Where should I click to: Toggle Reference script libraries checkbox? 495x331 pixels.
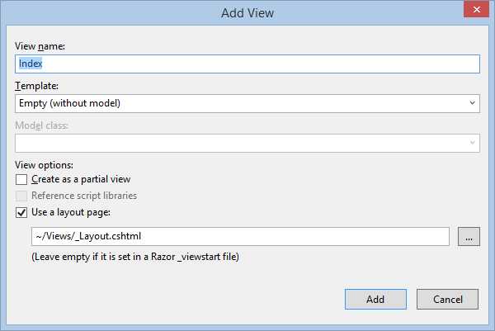click(x=21, y=196)
